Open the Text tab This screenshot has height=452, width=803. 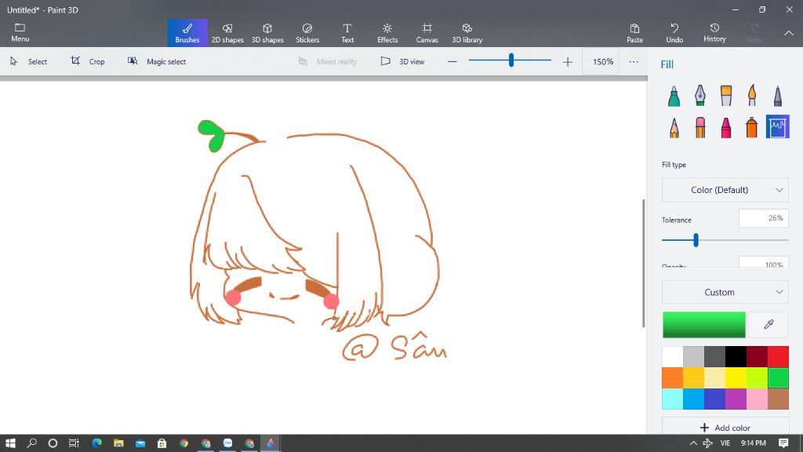(347, 33)
